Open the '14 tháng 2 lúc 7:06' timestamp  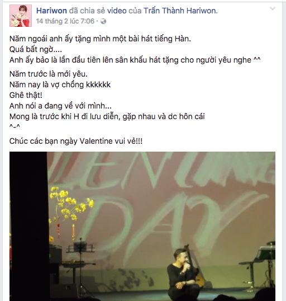tap(65, 21)
